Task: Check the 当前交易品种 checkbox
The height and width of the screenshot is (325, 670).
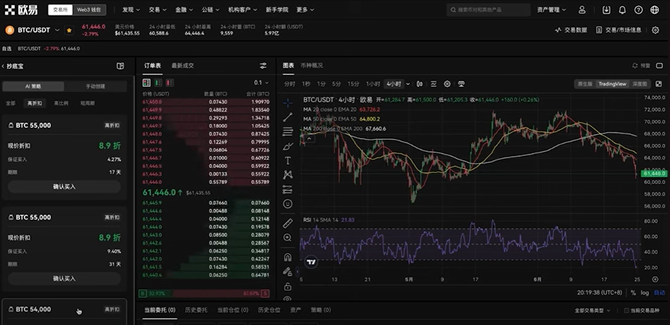Action: click(x=627, y=310)
